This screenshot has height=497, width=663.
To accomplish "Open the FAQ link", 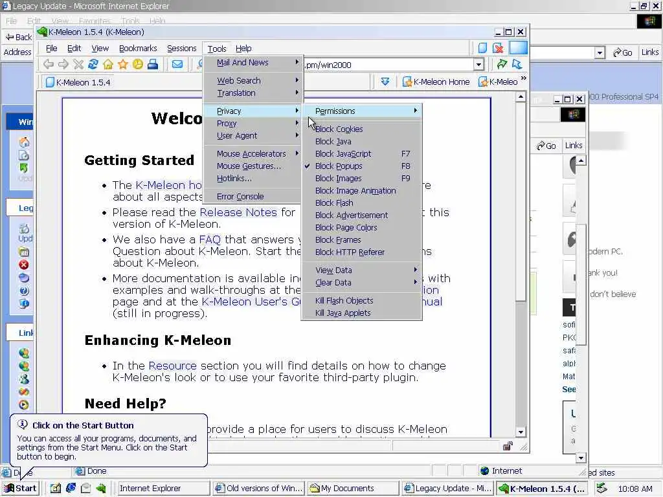I will (x=210, y=239).
